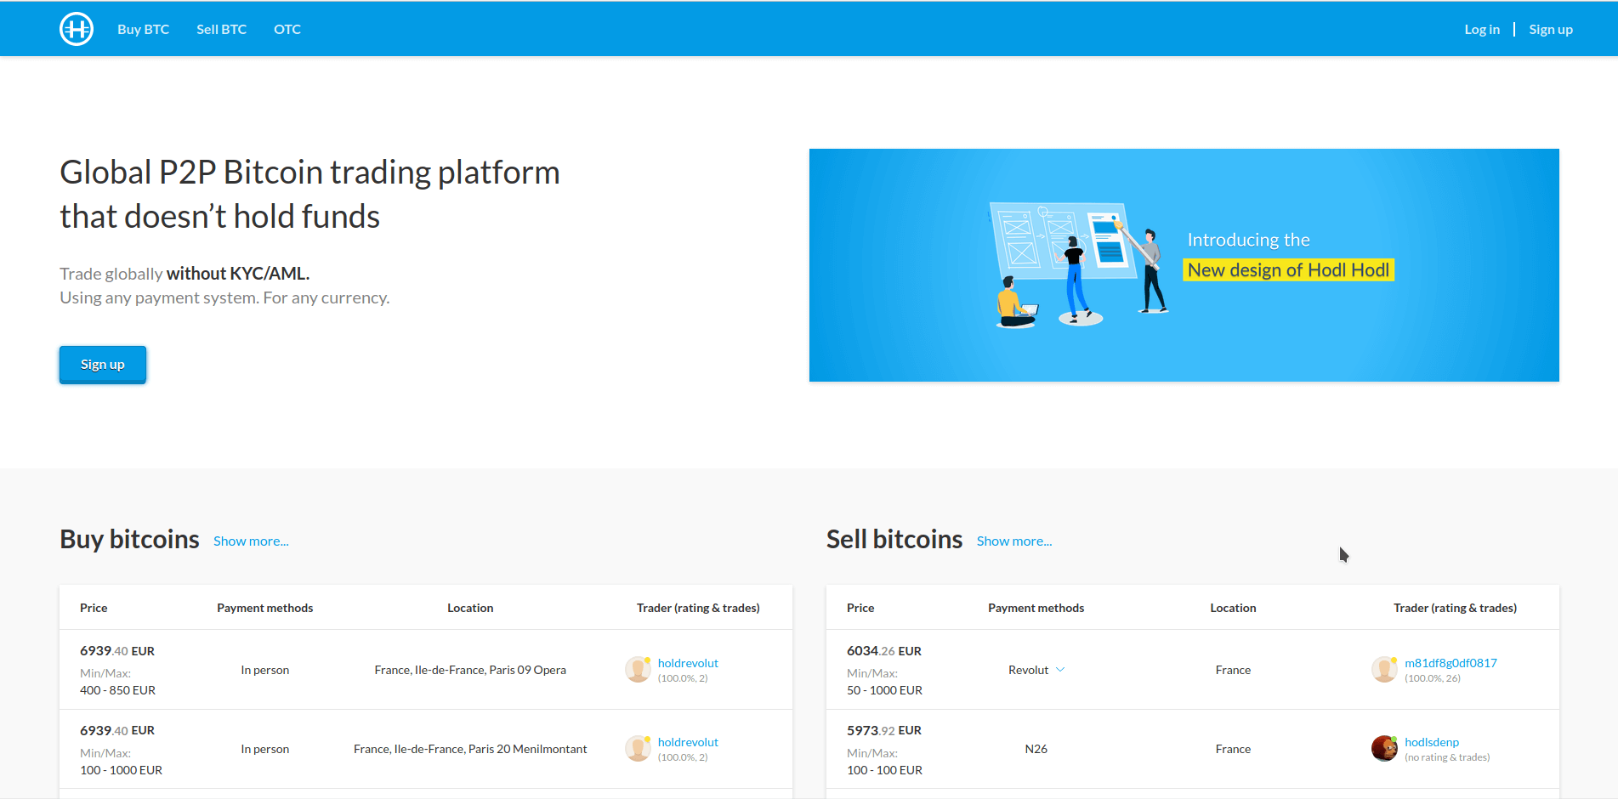Open the Buy BTC menu item
The height and width of the screenshot is (799, 1618).
click(x=143, y=28)
